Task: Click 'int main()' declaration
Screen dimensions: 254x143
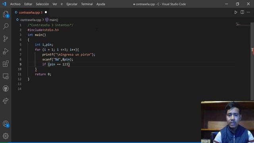Action: click(x=37, y=35)
